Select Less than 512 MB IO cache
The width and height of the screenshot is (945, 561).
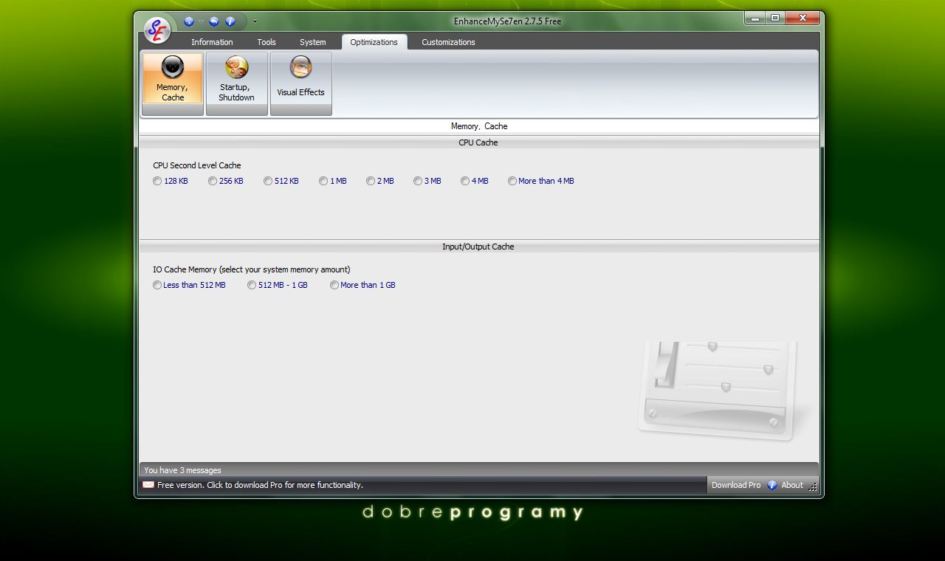(x=189, y=285)
